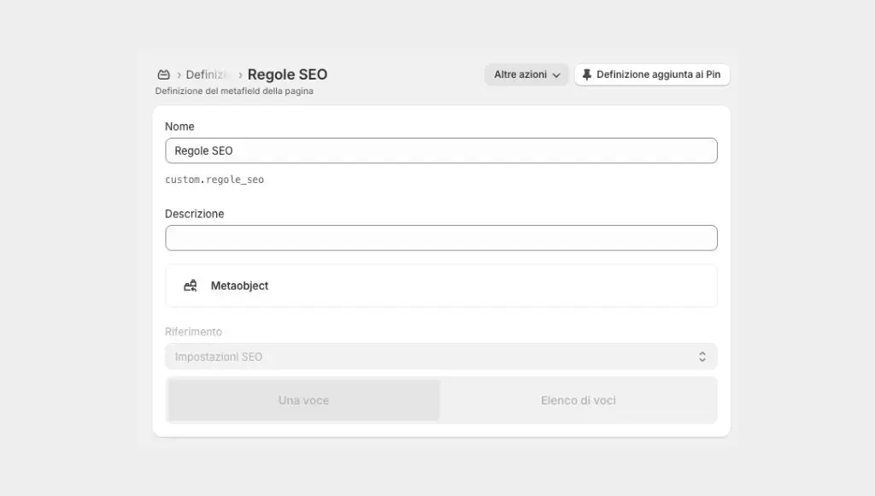Click the first breadcrumb separator arrow

179,75
